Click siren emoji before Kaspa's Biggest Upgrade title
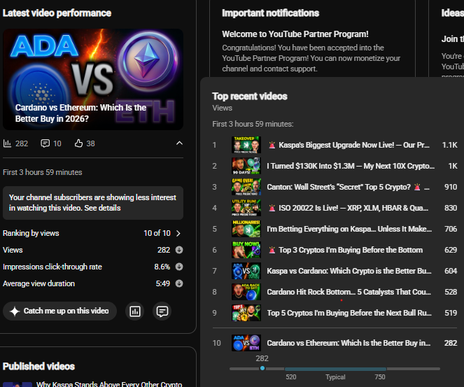This screenshot has width=464, height=387. pos(272,145)
